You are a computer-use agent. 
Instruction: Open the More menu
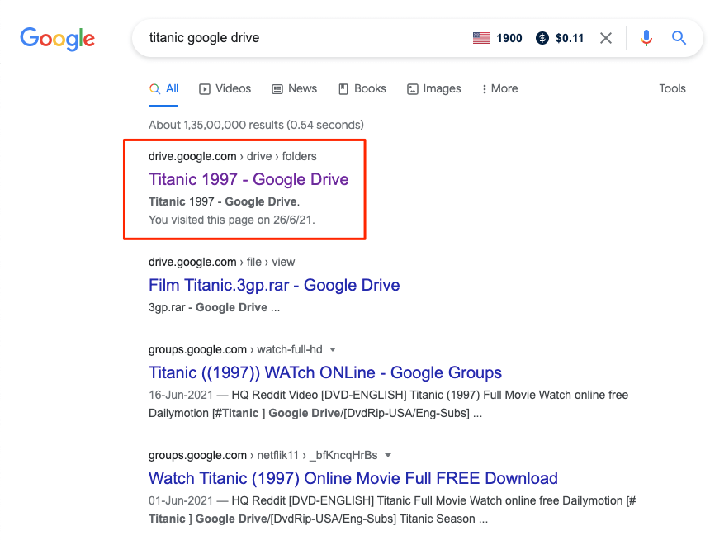point(500,89)
